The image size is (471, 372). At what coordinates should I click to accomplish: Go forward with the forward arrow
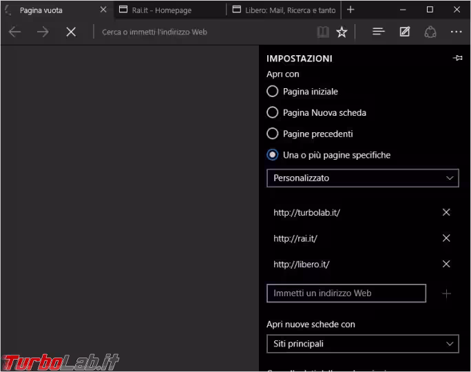coord(43,32)
